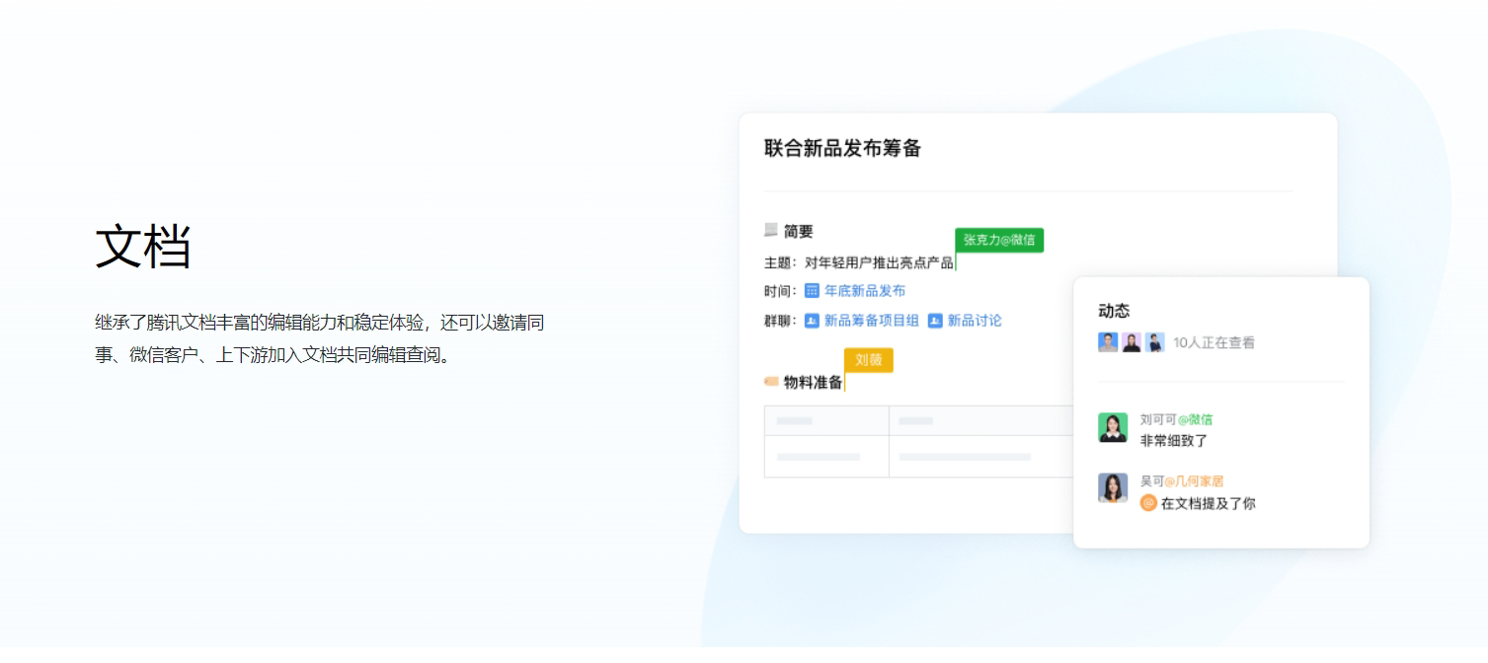Viewport: 1488px width, 663px height.
Task: Click the first viewer avatar under 动态
Action: coord(1108,342)
